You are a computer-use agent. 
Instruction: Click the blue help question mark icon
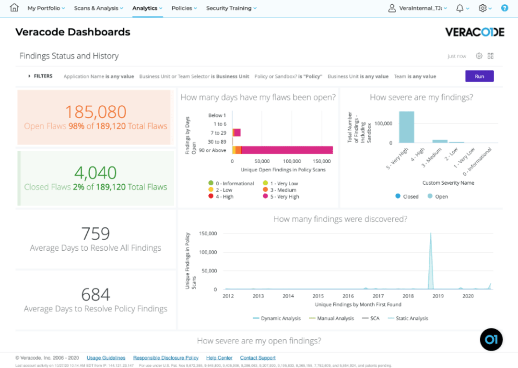coord(504,8)
